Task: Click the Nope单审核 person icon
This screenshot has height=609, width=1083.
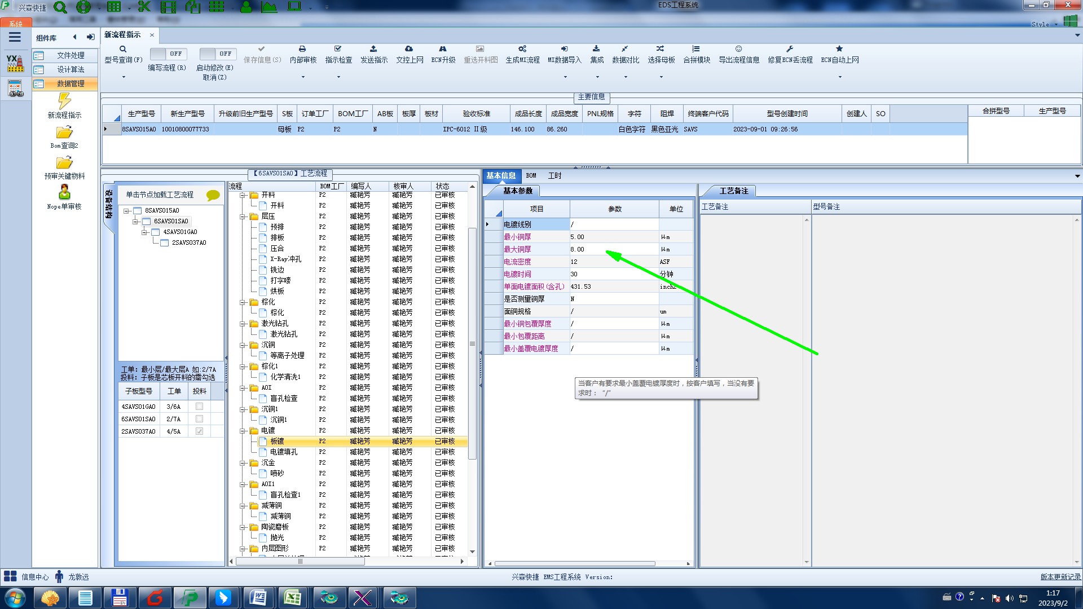Action: point(64,192)
